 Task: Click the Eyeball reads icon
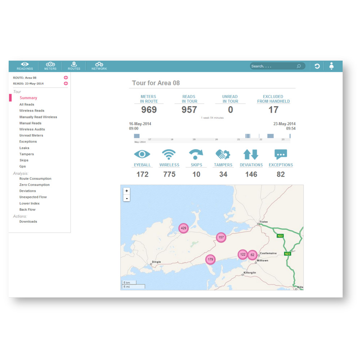click(x=142, y=154)
